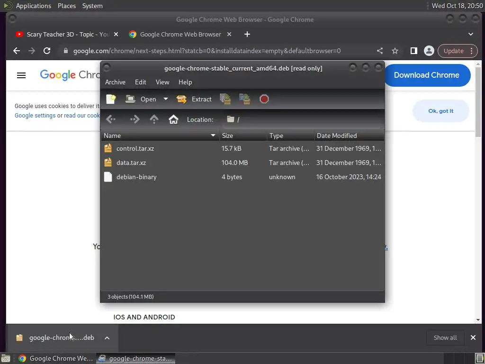Image resolution: width=485 pixels, height=364 pixels.
Task: Select debian-binary file row
Action: point(243,177)
